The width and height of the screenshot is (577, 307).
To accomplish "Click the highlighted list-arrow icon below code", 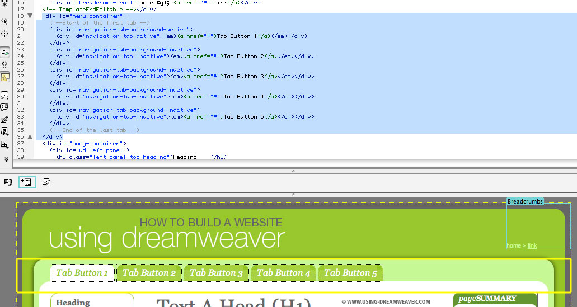I will pyautogui.click(x=27, y=182).
